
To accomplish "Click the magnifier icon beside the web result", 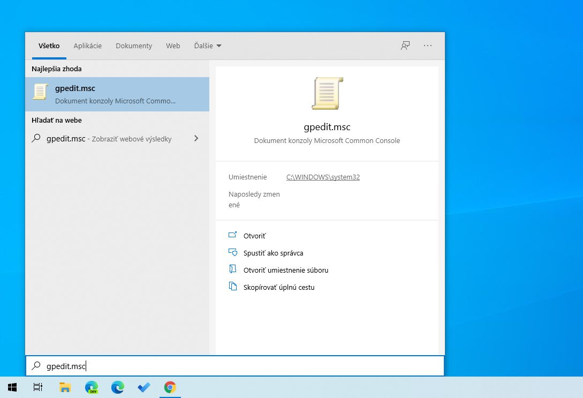I will click(x=36, y=138).
